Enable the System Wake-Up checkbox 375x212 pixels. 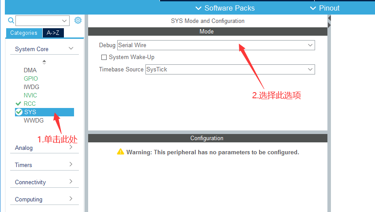[104, 57]
